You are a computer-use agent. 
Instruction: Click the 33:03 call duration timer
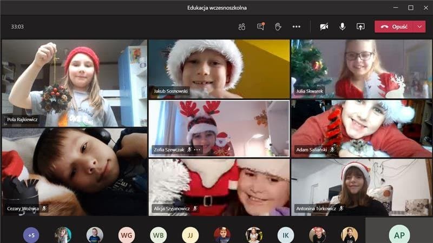point(17,26)
